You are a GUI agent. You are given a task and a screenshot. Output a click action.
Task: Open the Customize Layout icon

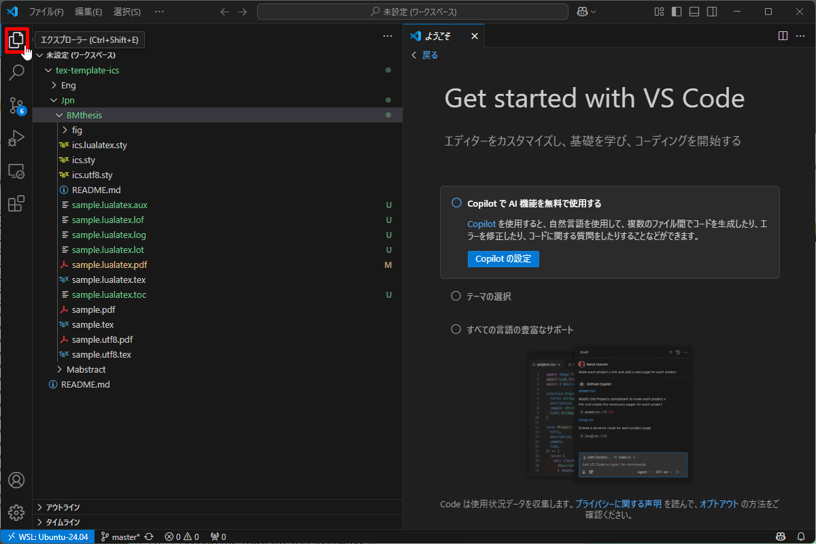[x=659, y=12]
